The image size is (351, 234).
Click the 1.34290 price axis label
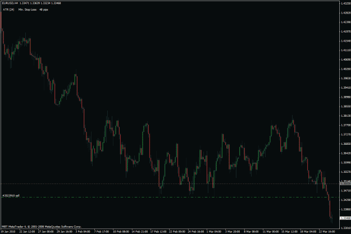coord(346,200)
